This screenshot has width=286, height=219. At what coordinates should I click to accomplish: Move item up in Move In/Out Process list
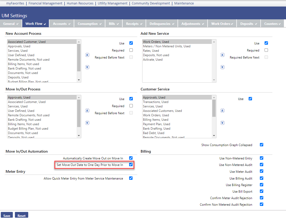coord(87,111)
